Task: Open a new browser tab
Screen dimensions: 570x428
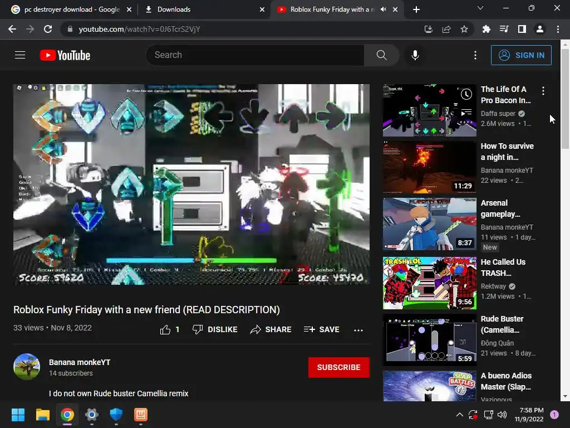Action: coord(416,9)
